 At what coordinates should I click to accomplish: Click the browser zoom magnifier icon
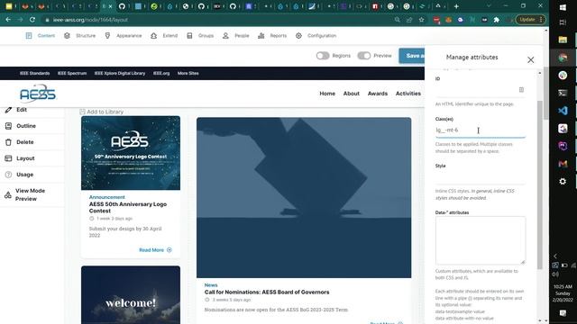tap(397, 20)
